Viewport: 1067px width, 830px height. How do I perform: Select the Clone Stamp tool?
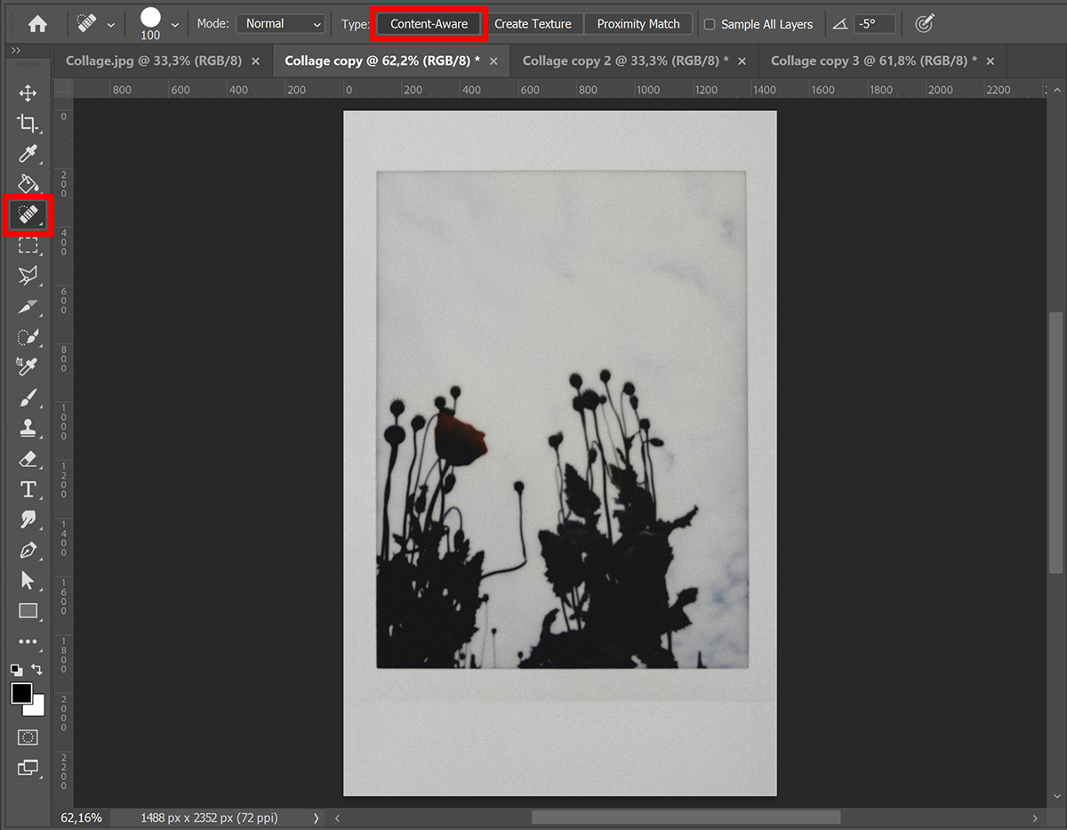click(x=28, y=428)
